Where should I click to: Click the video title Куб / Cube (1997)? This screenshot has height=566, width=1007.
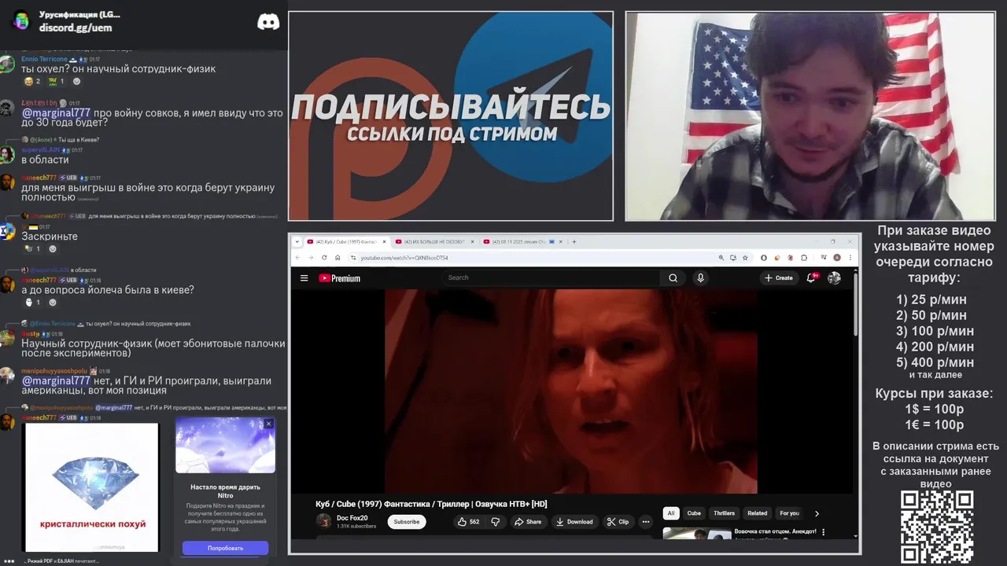(431, 504)
